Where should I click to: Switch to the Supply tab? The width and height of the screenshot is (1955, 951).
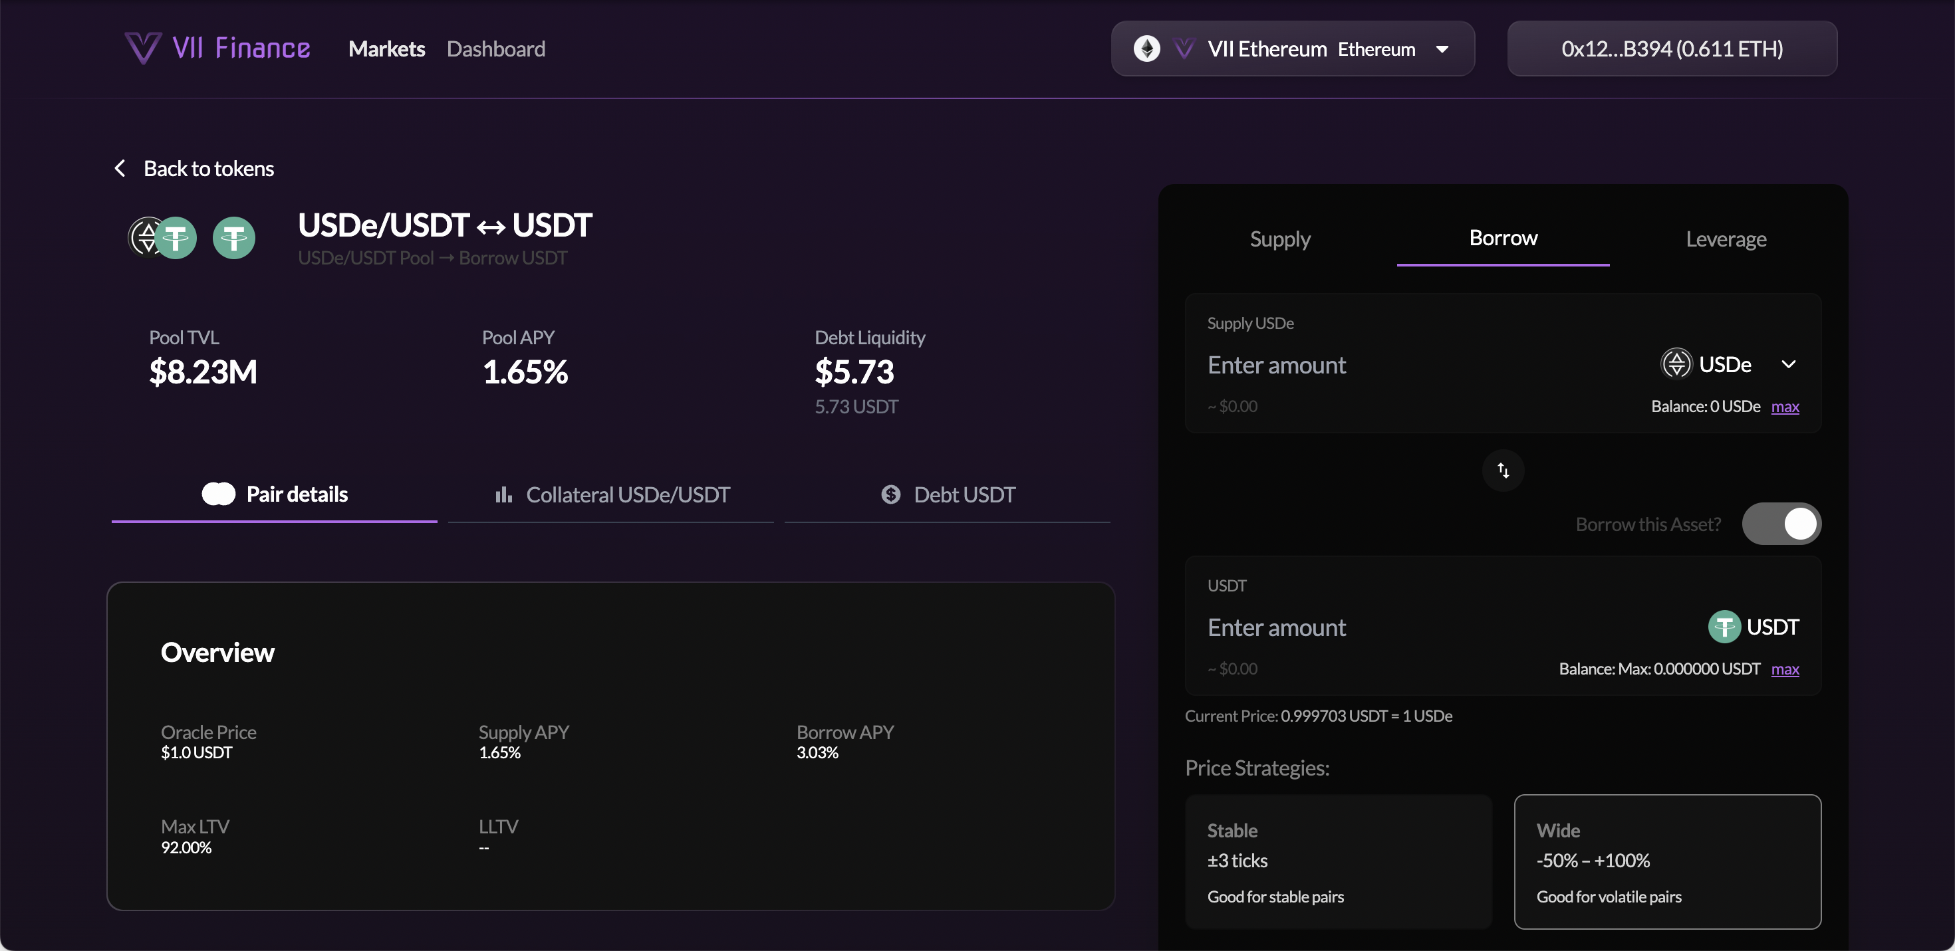click(x=1279, y=238)
